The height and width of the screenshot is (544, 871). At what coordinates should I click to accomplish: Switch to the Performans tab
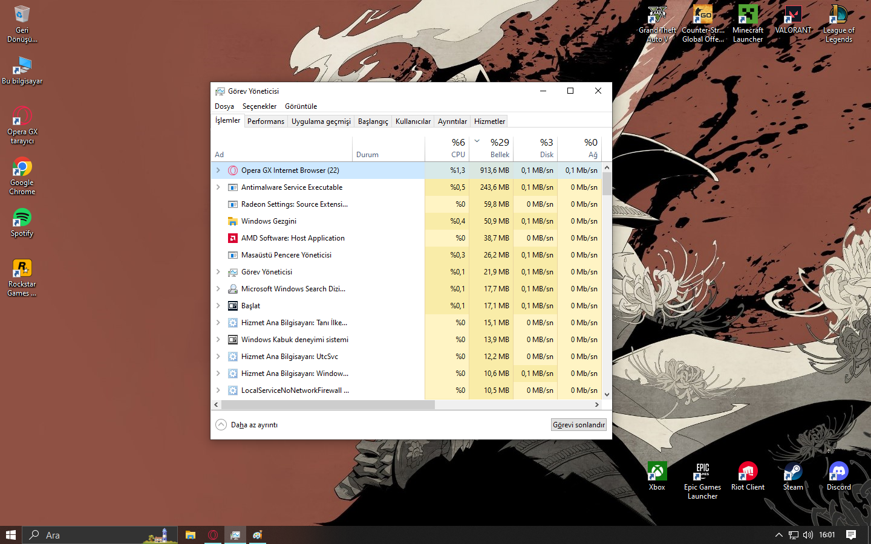266,121
